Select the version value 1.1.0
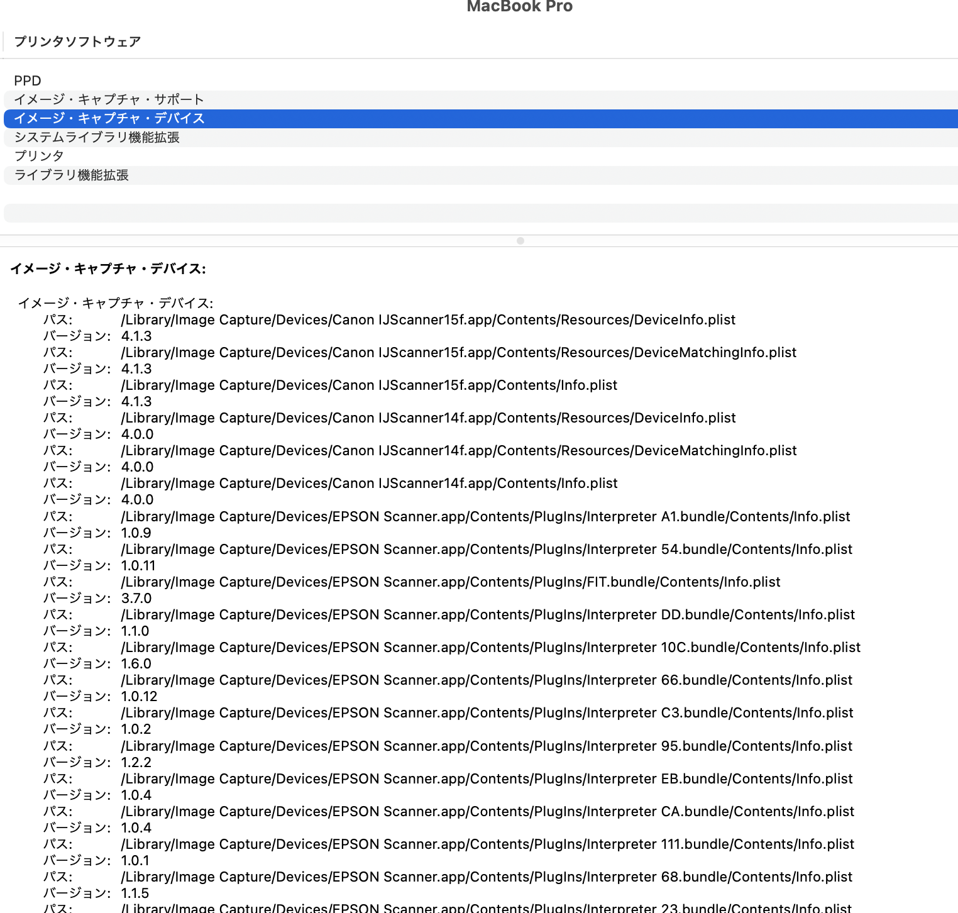This screenshot has height=913, width=958. click(x=135, y=631)
